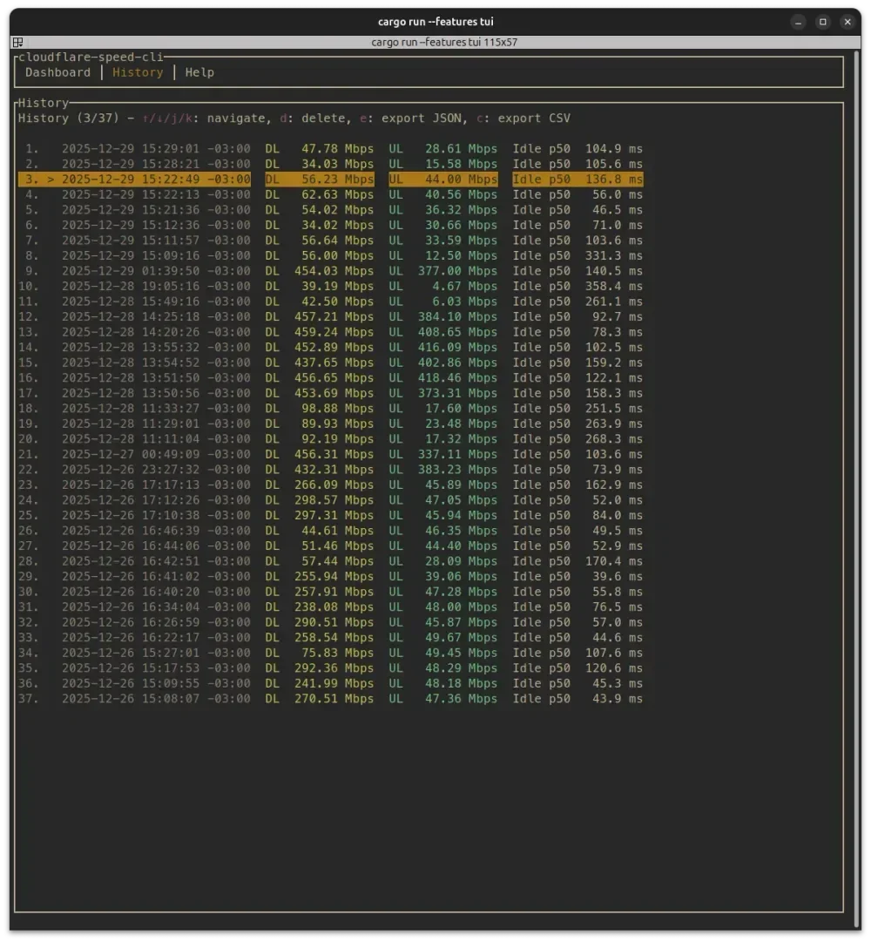Select history entry 26 dated 16:46:39

(x=331, y=531)
